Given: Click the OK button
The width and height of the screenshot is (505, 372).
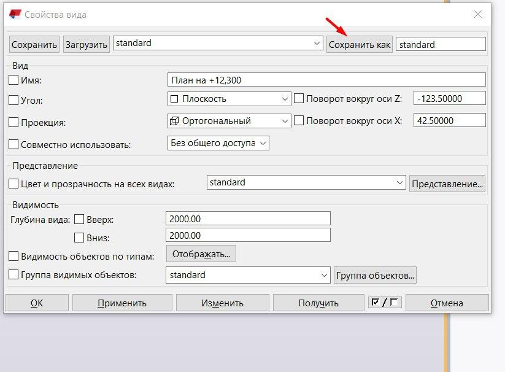Looking at the screenshot, I should coord(37,303).
